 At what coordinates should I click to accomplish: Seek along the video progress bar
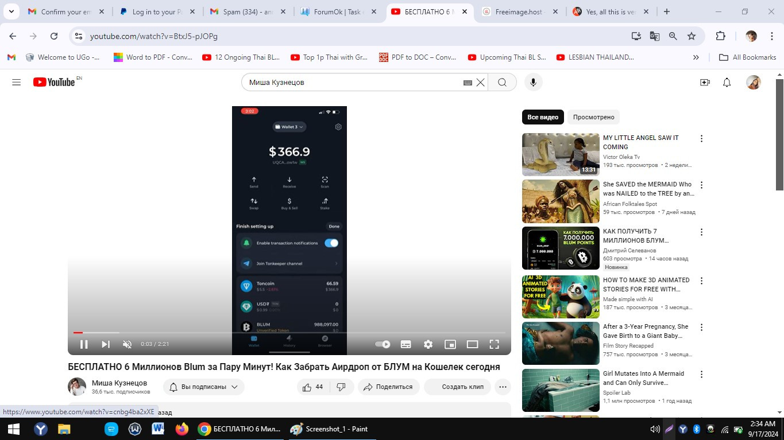289,332
